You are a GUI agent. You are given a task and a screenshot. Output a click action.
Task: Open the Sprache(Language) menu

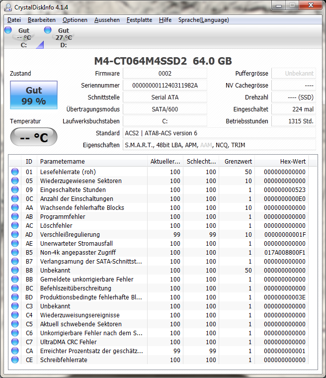click(204, 20)
